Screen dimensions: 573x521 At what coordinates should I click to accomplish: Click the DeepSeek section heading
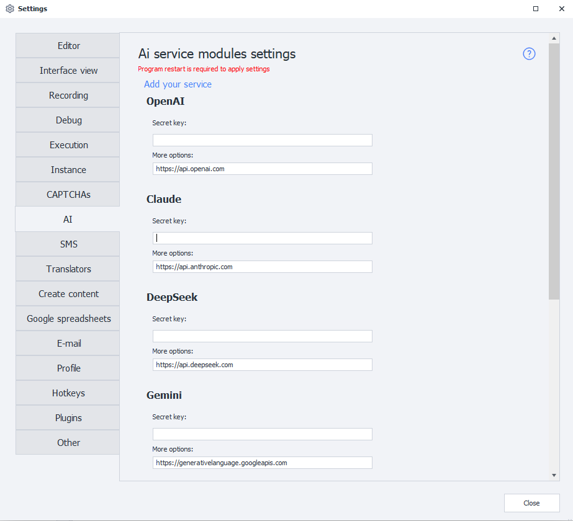click(172, 297)
